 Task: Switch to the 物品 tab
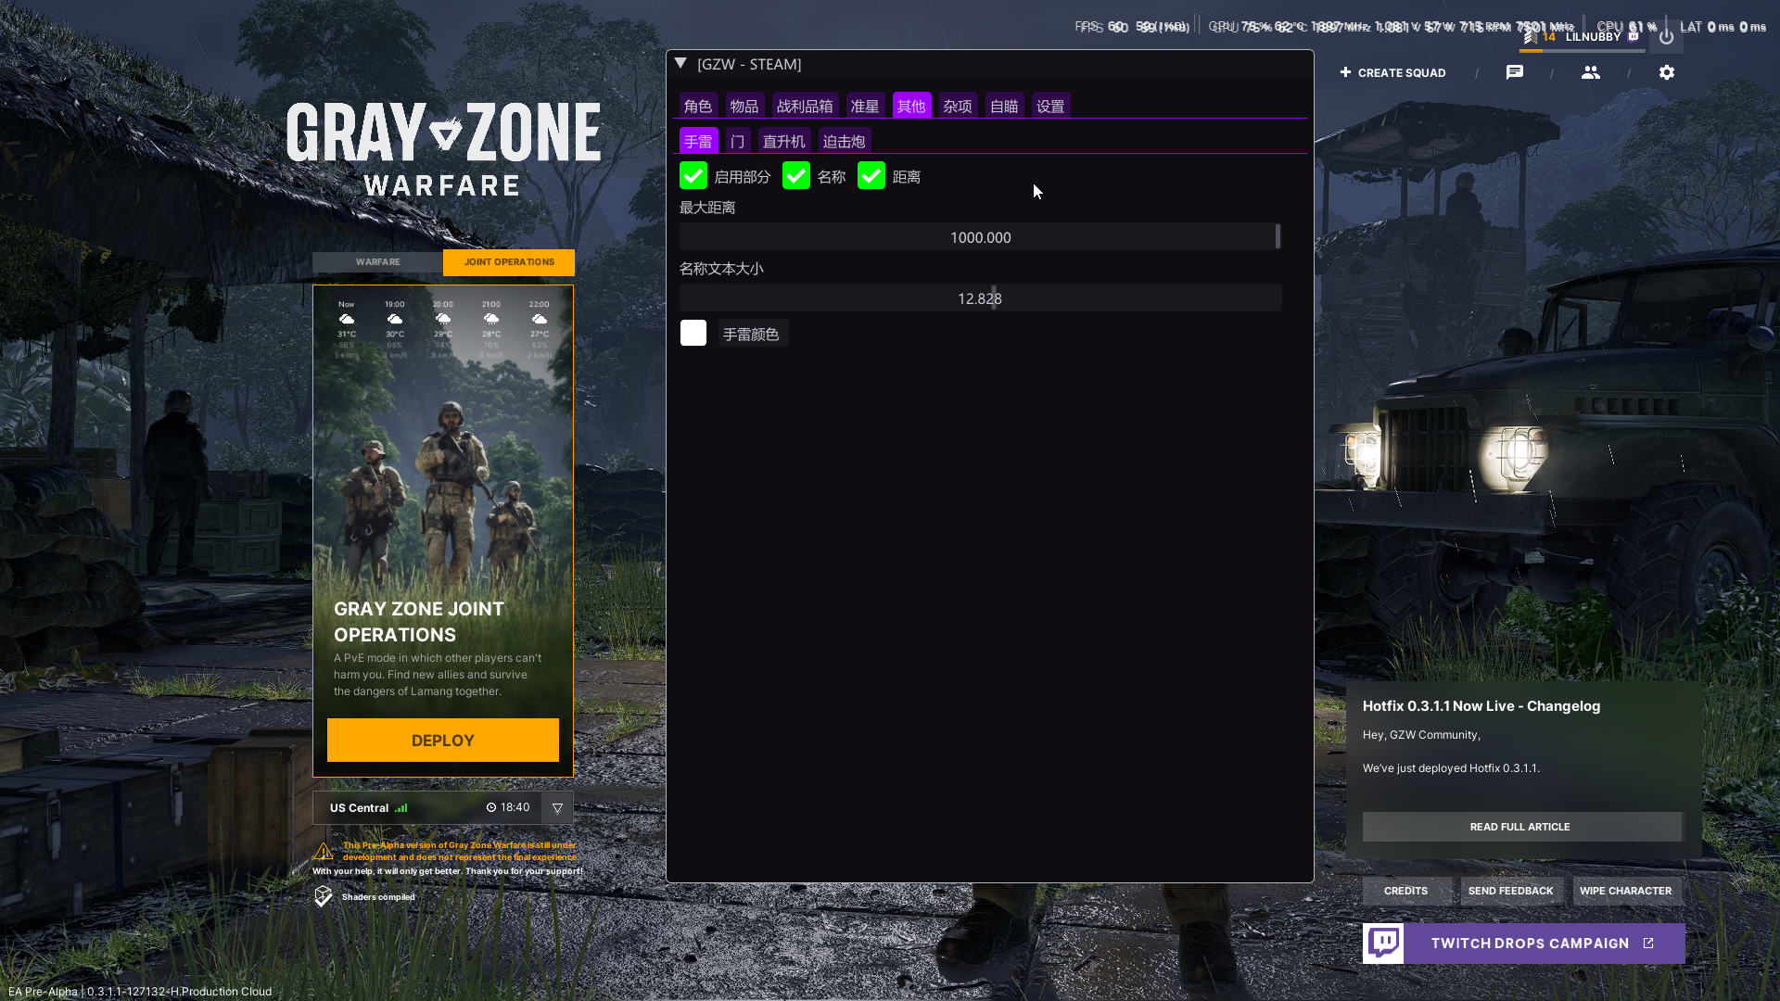tap(744, 107)
